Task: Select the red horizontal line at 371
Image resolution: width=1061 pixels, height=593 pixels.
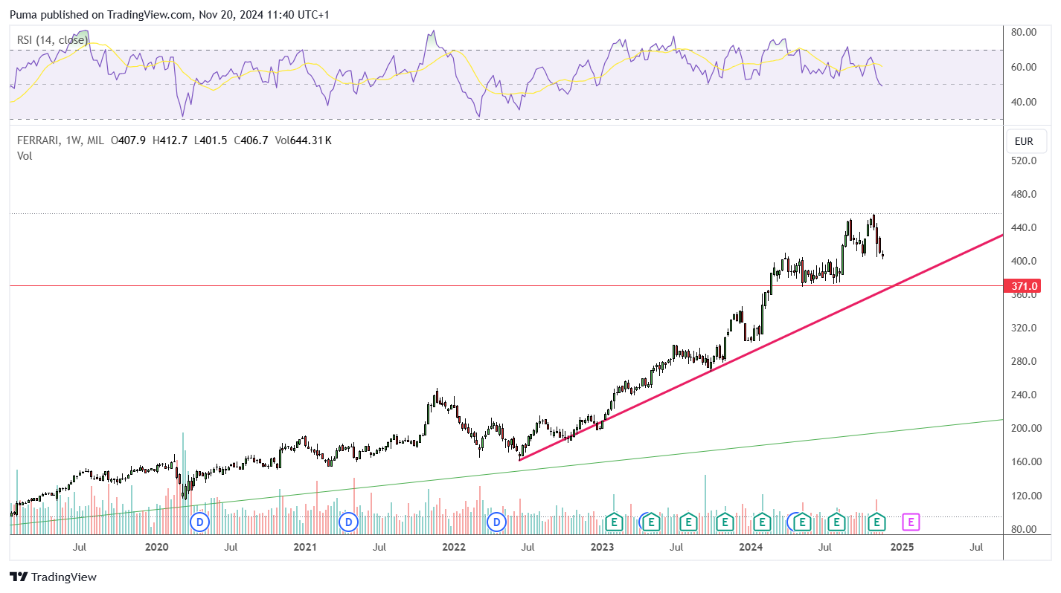Action: point(506,285)
